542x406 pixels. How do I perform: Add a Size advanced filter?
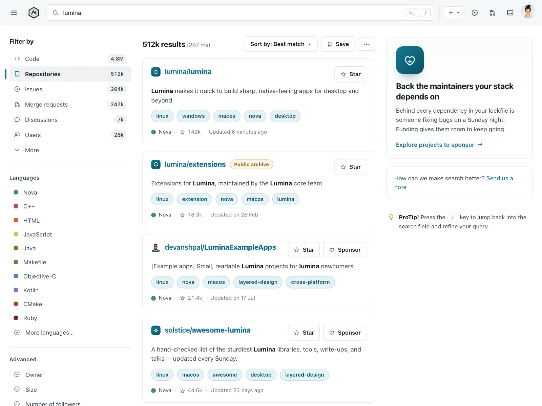pyautogui.click(x=25, y=390)
